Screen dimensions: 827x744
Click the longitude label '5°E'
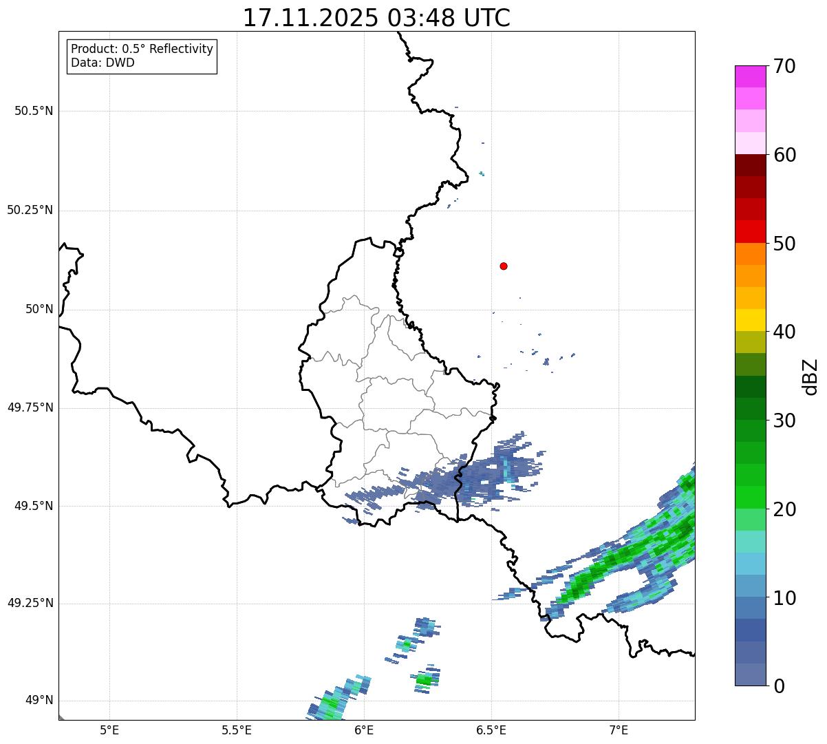point(109,730)
